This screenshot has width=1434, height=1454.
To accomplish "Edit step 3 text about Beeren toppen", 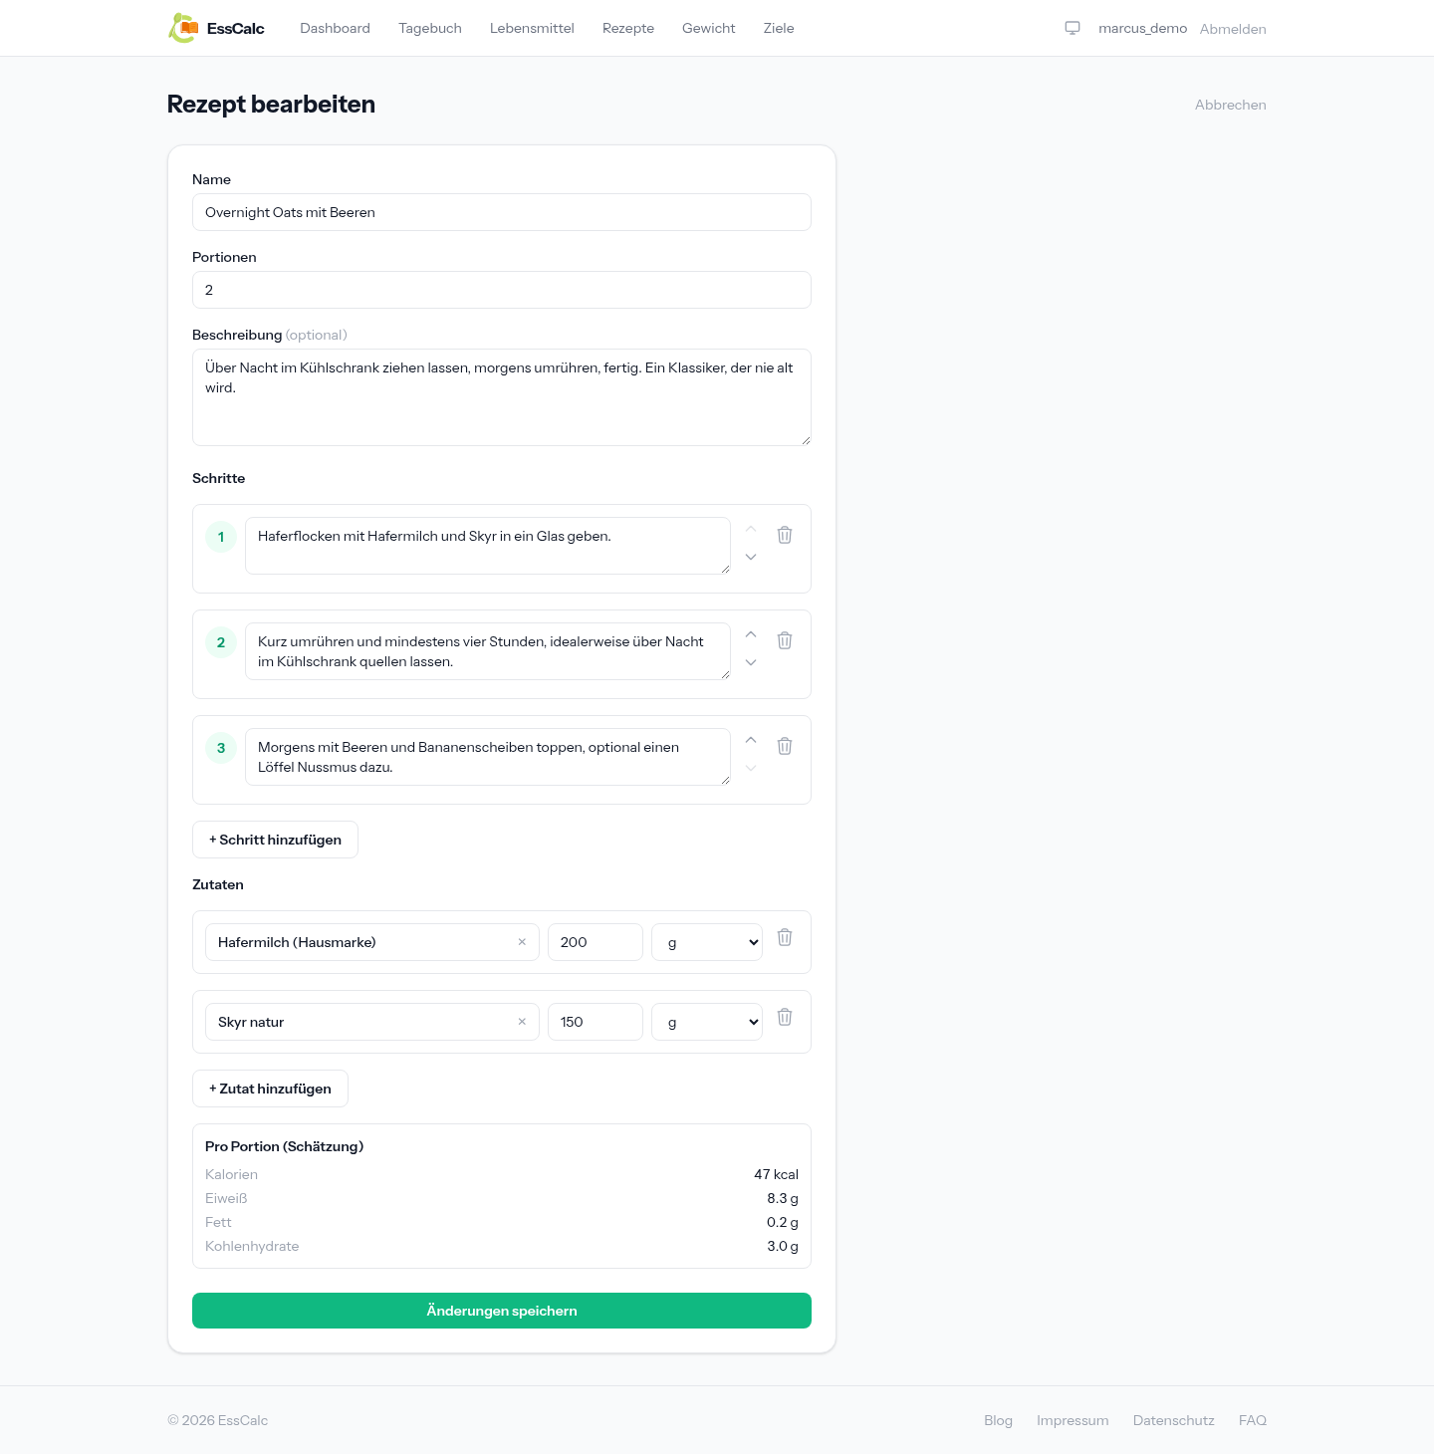I will pyautogui.click(x=488, y=757).
